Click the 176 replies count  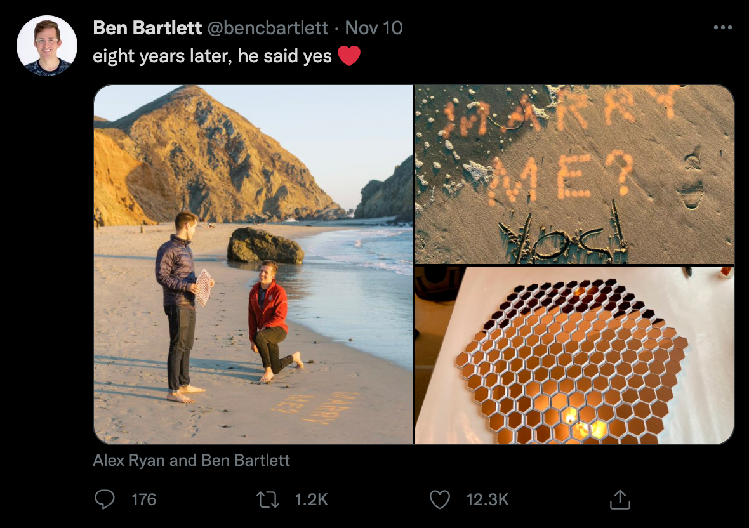(x=143, y=499)
